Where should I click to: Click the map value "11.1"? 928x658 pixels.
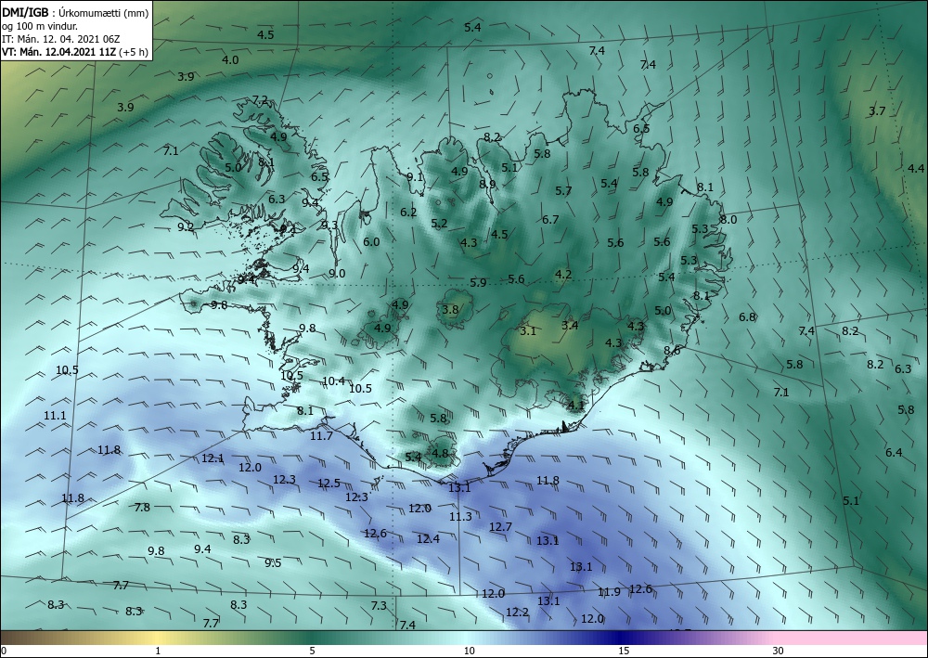tap(55, 416)
